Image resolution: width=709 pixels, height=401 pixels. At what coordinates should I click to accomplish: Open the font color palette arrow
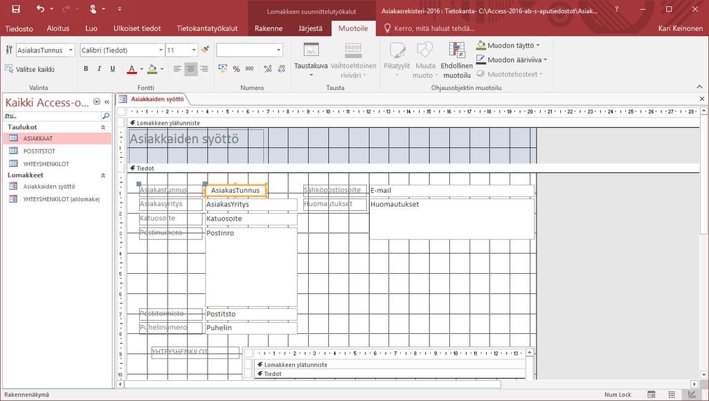pyautogui.click(x=141, y=69)
